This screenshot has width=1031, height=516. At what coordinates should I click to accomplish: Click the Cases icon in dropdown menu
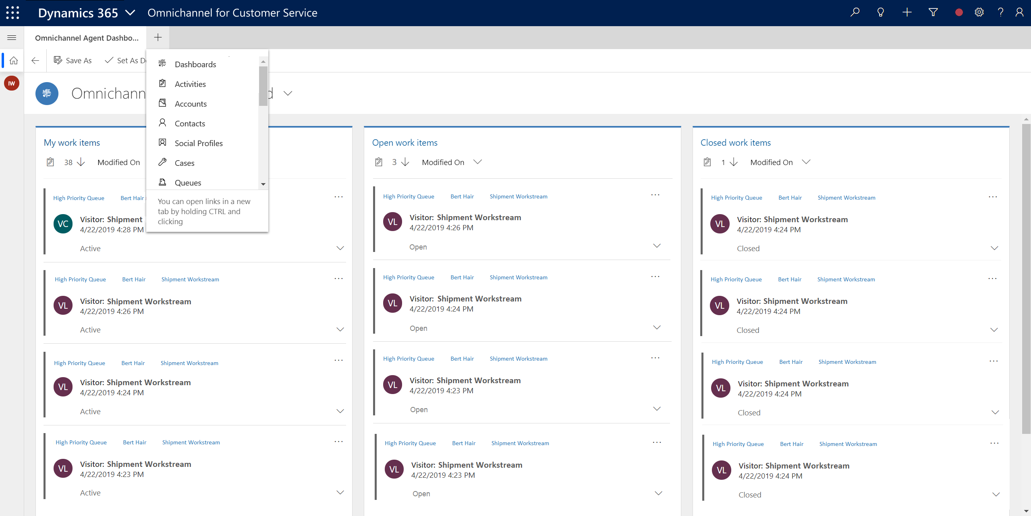[163, 163]
